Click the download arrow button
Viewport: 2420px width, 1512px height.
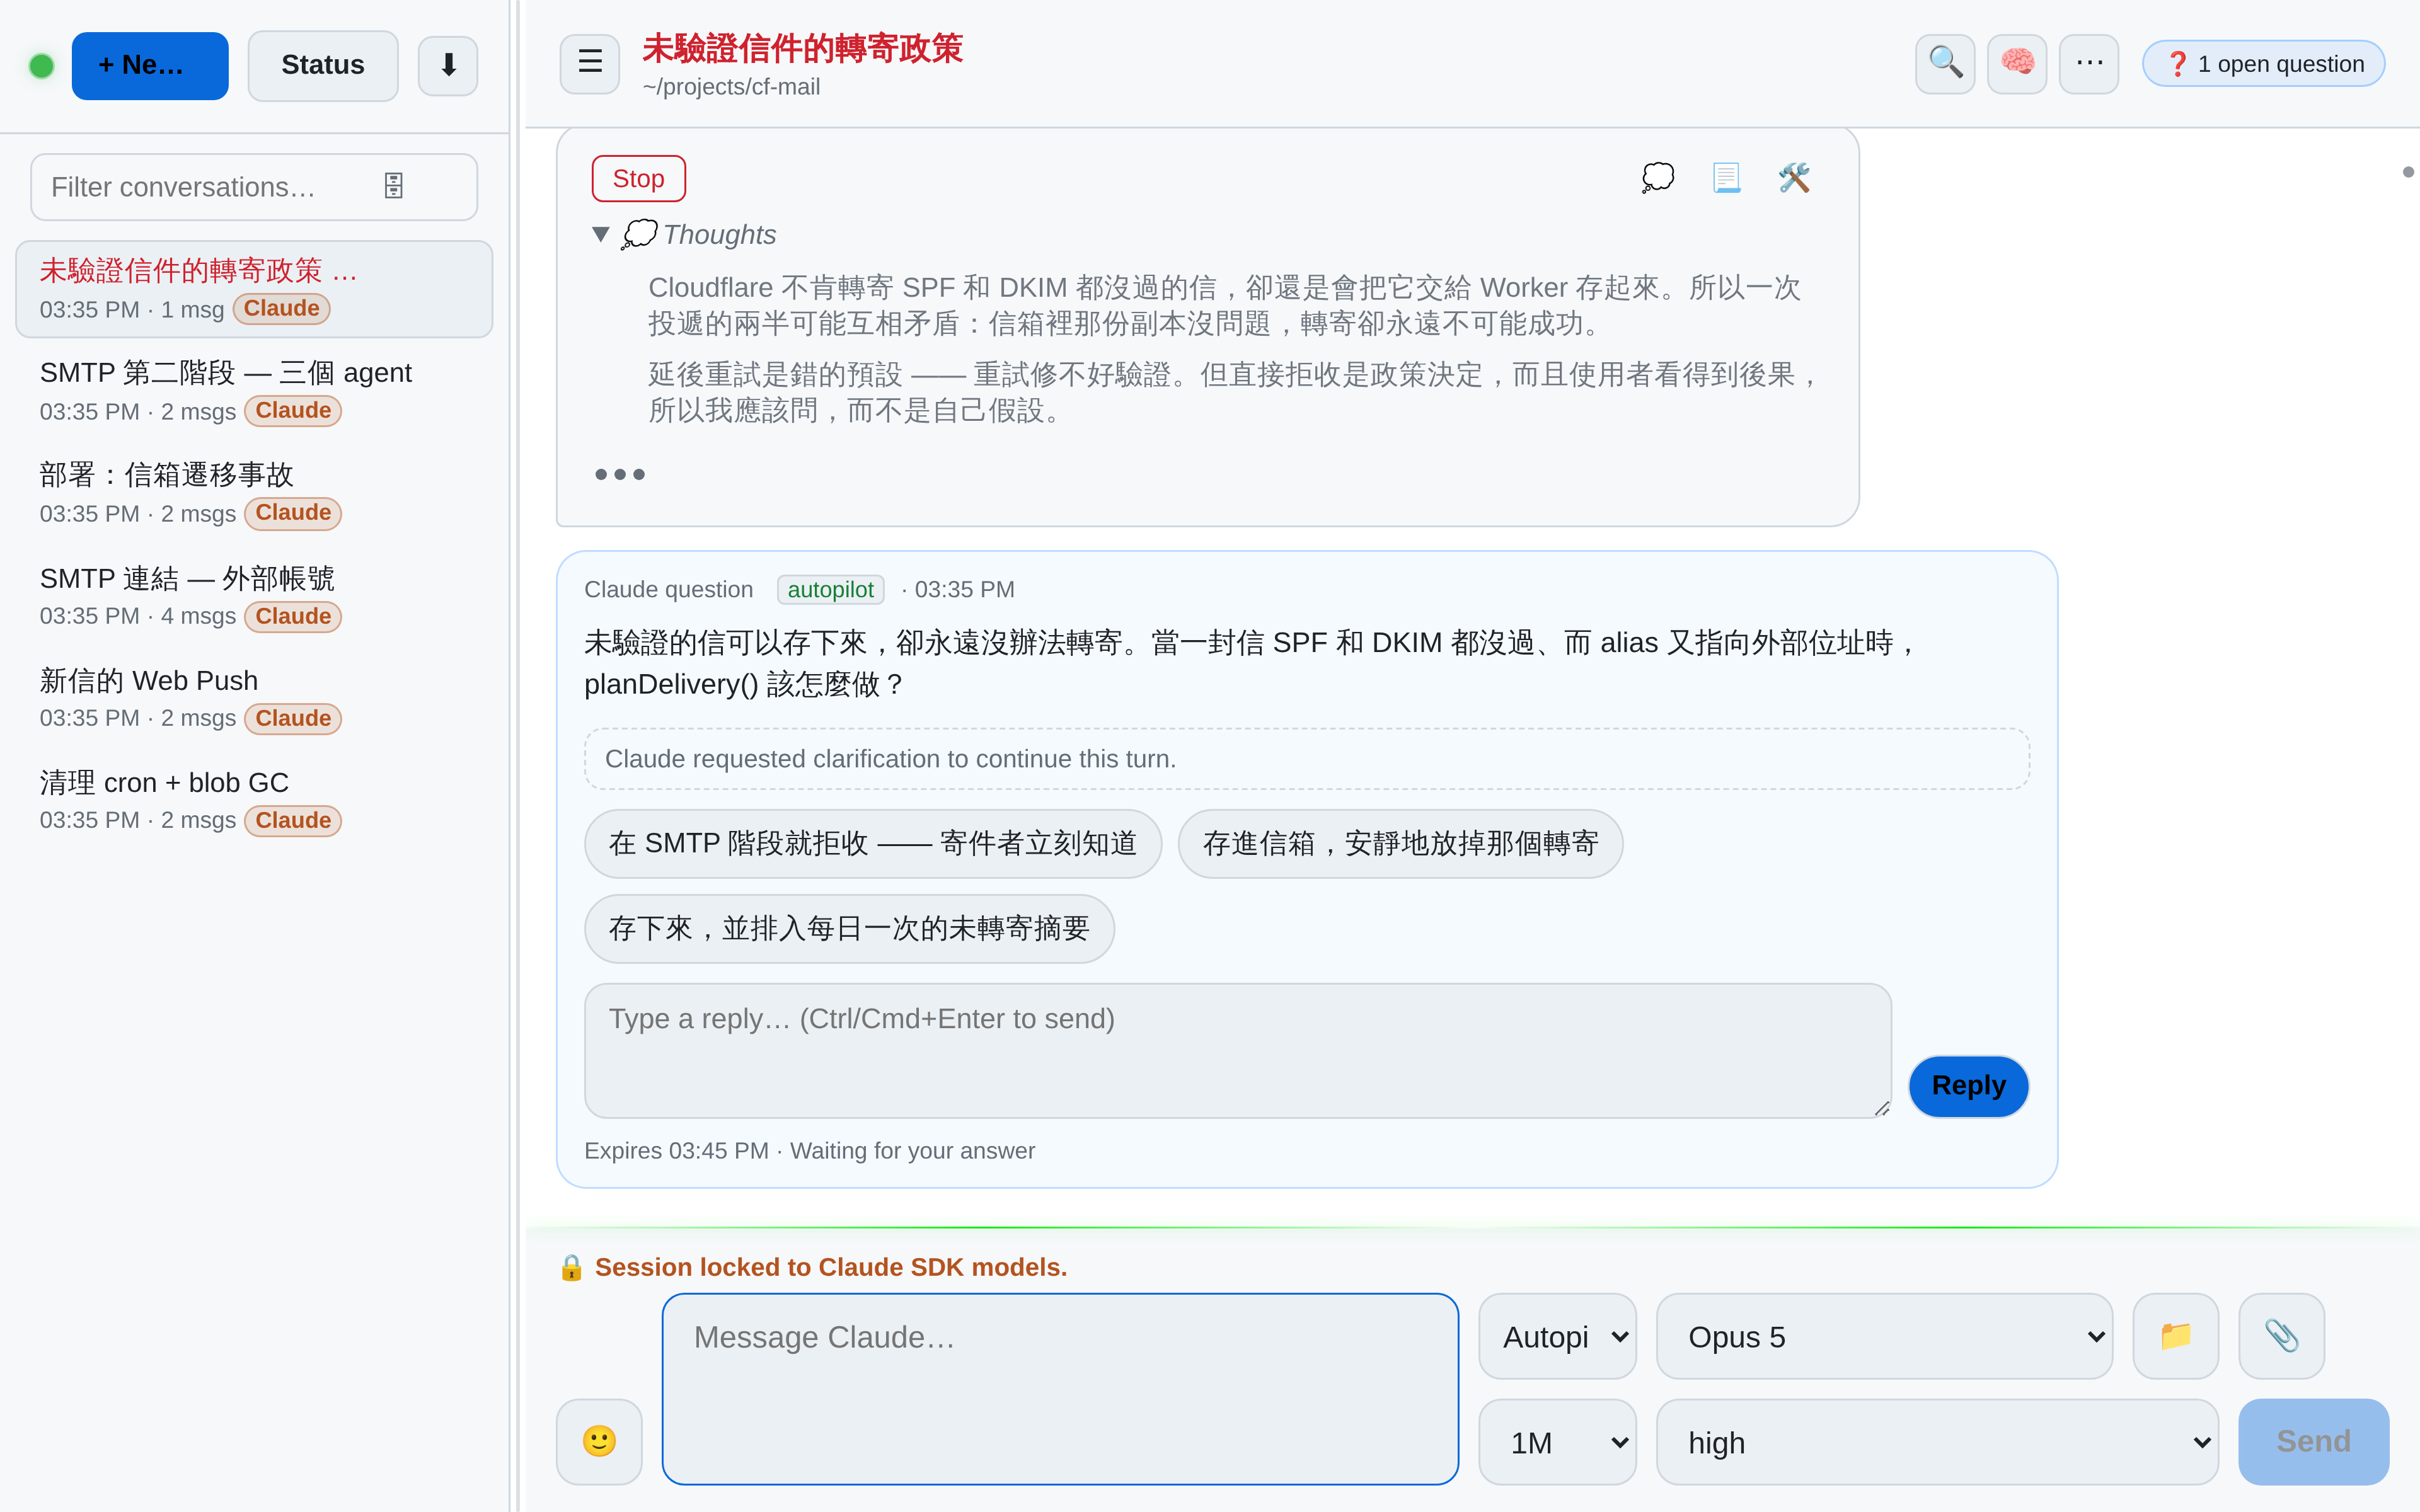coord(448,66)
